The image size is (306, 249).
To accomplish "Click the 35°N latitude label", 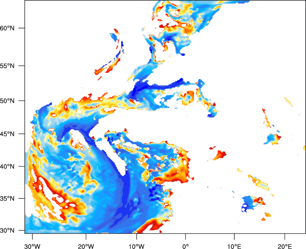I will [x=7, y=198].
